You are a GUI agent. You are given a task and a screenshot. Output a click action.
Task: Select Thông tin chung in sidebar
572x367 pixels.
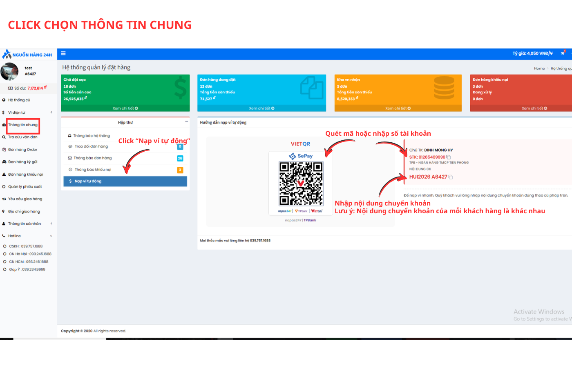click(23, 125)
